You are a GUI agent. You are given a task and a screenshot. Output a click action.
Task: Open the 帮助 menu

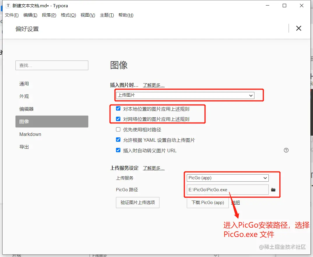126,15
